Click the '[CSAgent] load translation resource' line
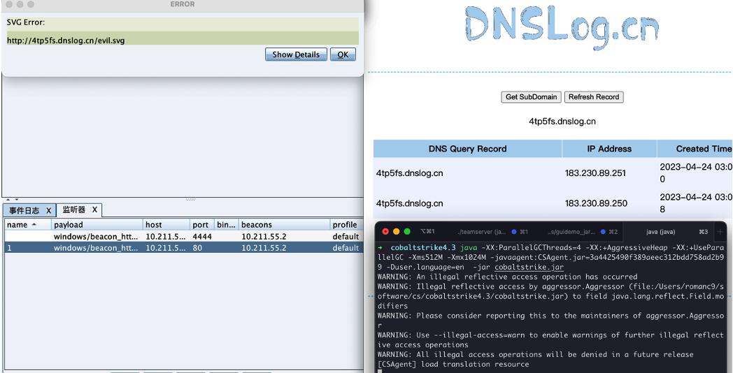 coord(453,364)
